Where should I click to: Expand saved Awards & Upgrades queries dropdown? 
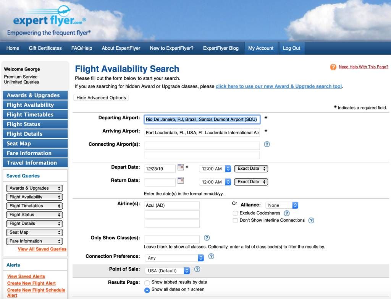[x=34, y=188]
